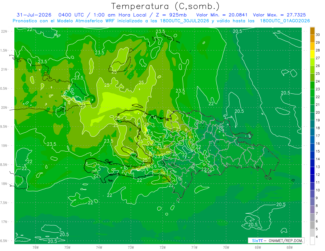325x251 pixels.
Task: Click the color legend label "4"
Action: coord(317,237)
